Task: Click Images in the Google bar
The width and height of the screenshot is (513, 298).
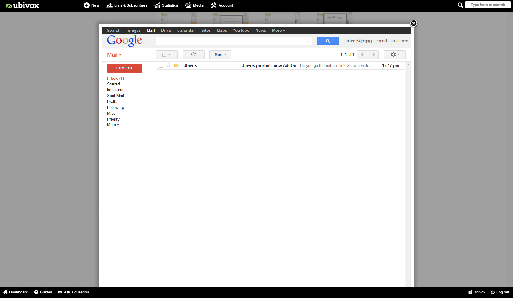Action: [134, 31]
